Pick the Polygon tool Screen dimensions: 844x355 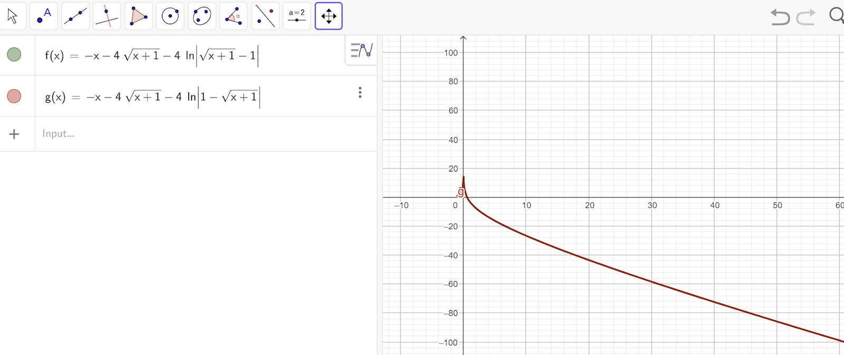pyautogui.click(x=139, y=16)
